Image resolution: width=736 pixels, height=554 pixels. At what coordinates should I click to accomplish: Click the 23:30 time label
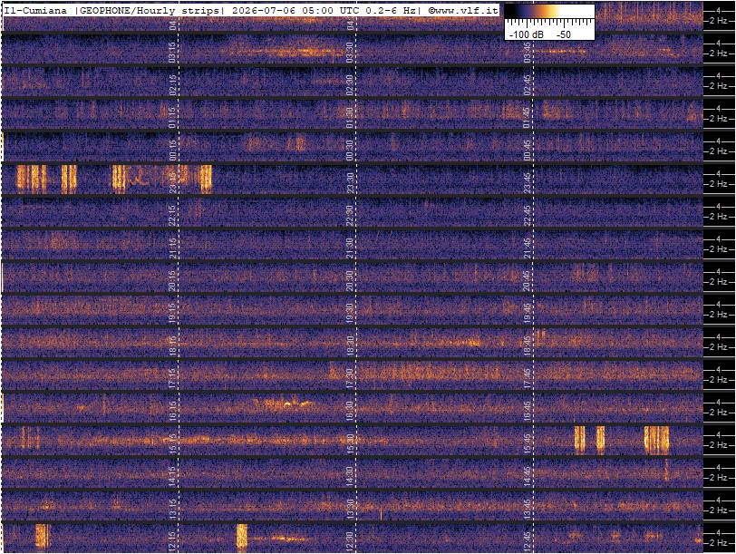350,182
